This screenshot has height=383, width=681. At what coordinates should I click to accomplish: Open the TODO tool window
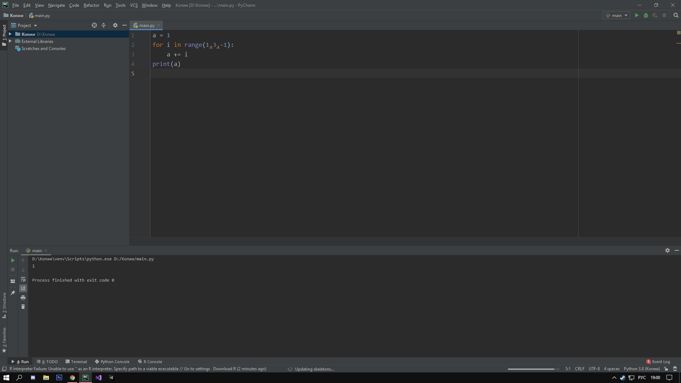tap(47, 362)
